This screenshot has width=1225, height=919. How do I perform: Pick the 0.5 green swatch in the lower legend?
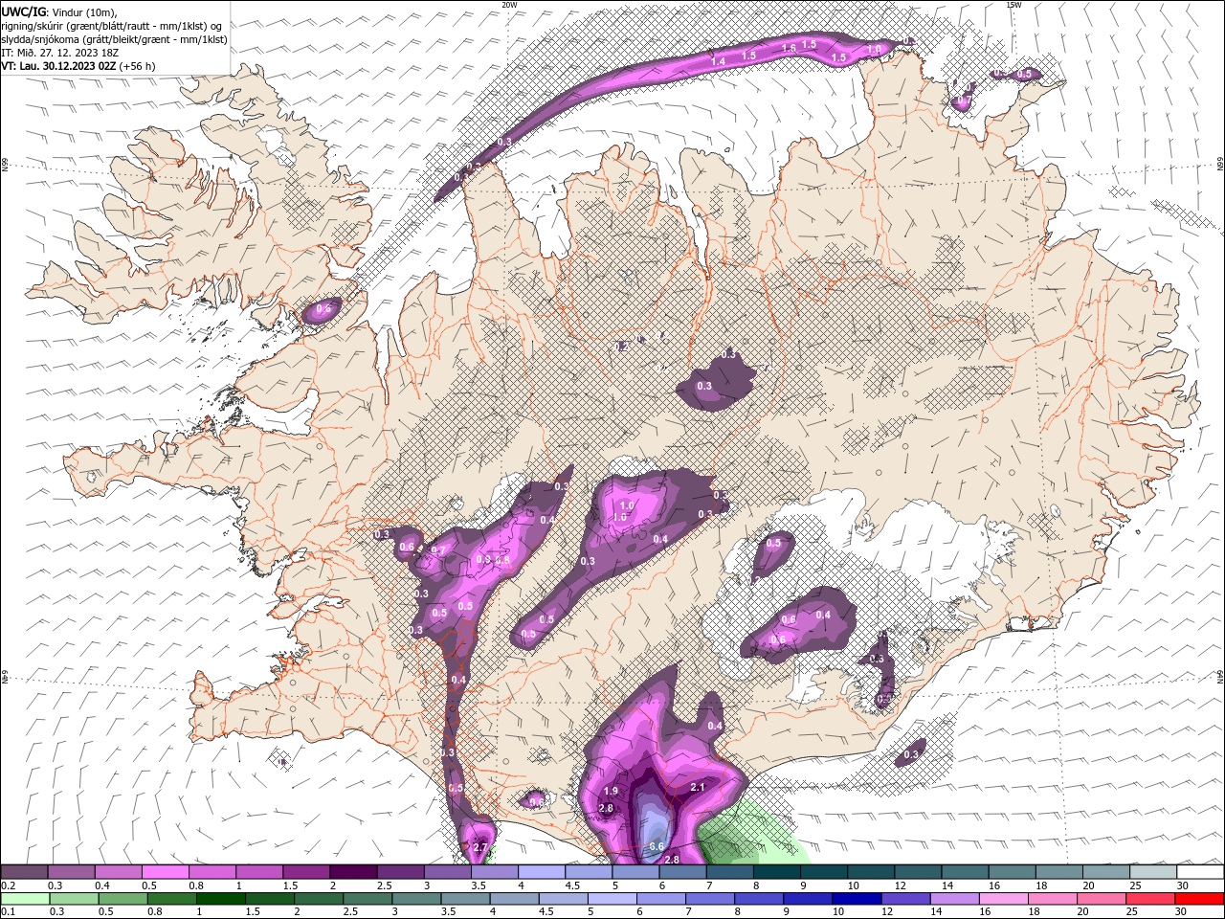coord(122,899)
